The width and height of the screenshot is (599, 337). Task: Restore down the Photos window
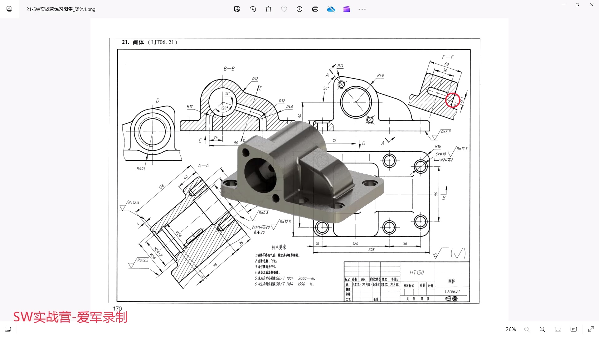(x=577, y=5)
